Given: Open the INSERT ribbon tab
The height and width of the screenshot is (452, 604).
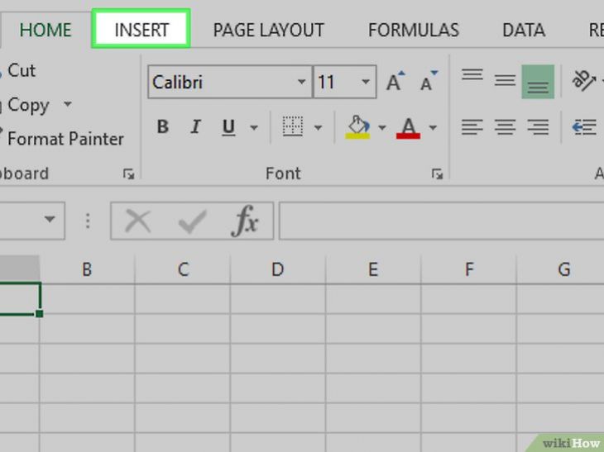Looking at the screenshot, I should click(x=141, y=30).
